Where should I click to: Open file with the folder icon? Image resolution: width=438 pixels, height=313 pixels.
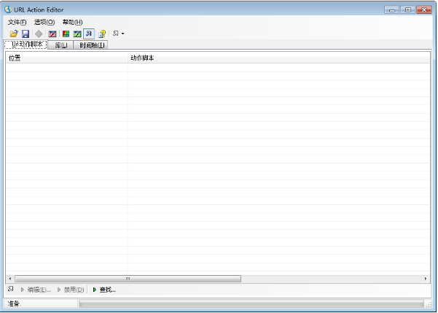pos(14,34)
